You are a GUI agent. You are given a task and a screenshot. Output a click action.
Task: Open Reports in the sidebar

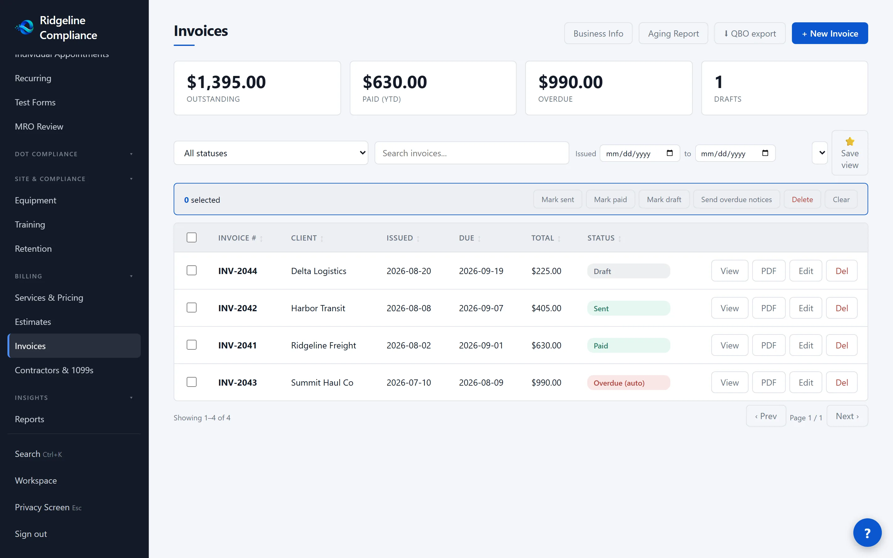coord(74,419)
